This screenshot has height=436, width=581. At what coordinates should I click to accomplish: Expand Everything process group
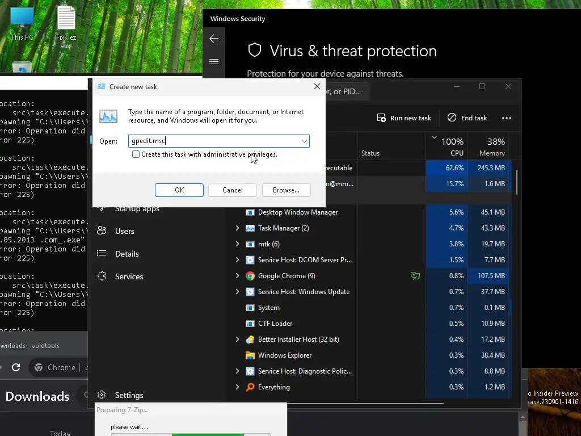click(x=237, y=387)
